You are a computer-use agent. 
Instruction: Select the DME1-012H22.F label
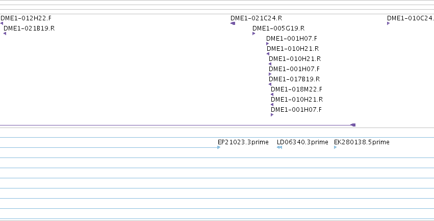pyautogui.click(x=26, y=18)
